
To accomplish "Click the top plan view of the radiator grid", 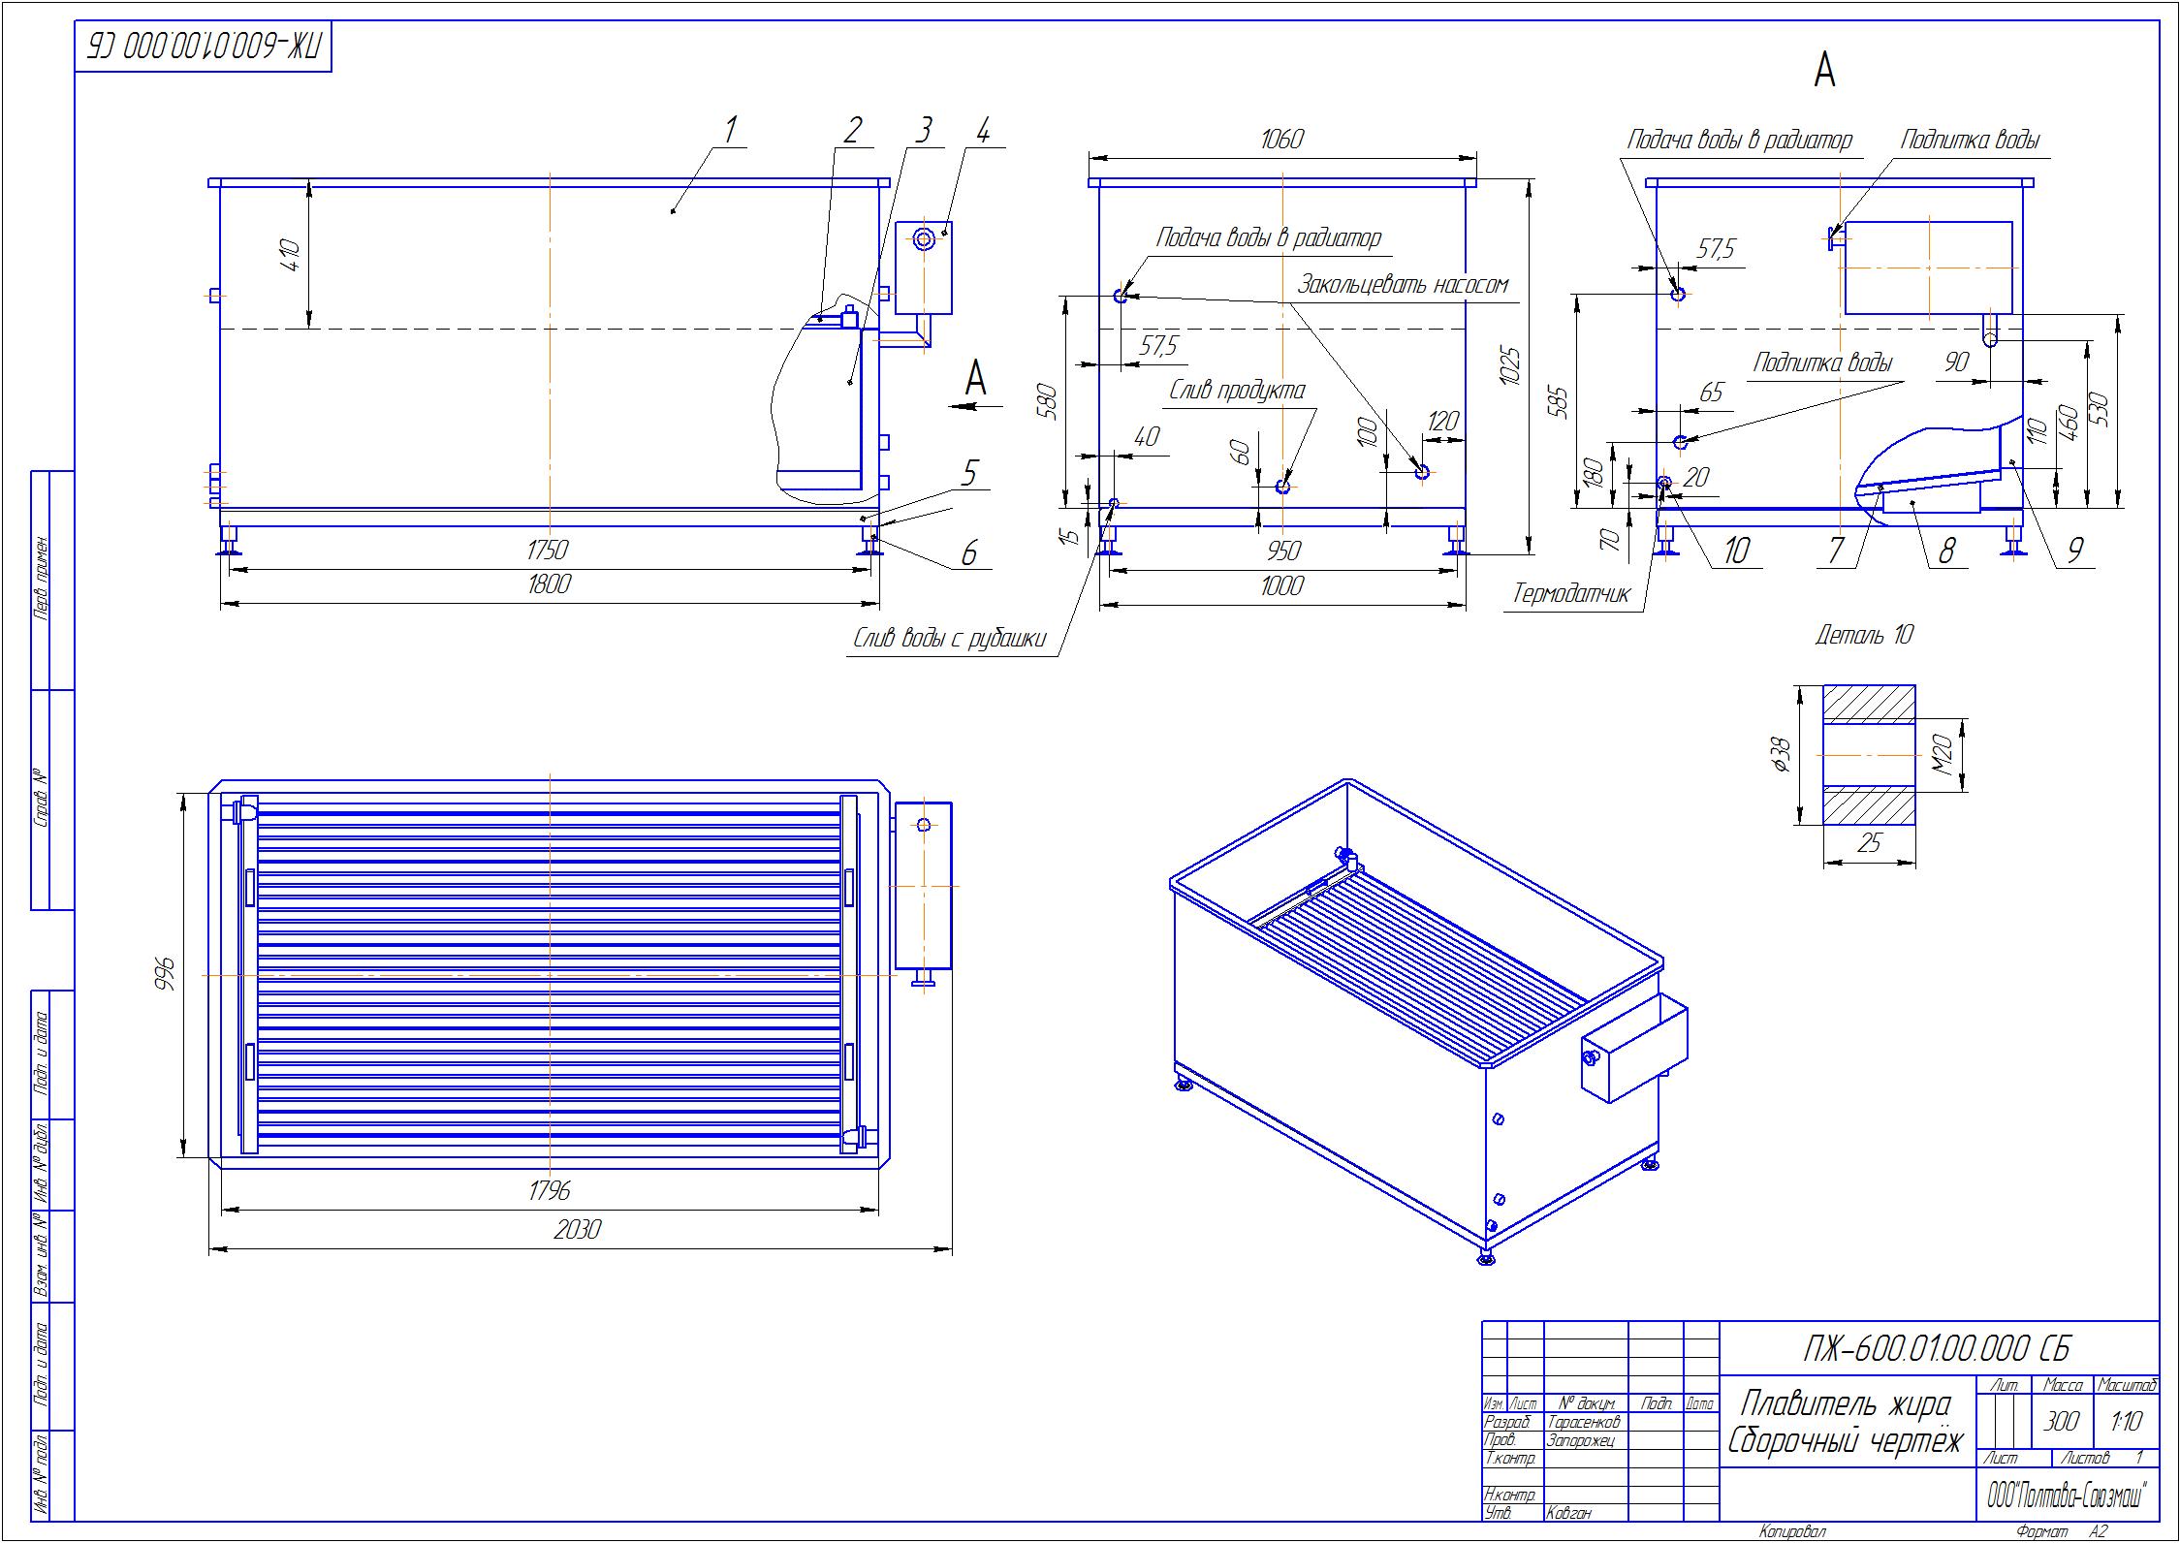I will 549,974.
